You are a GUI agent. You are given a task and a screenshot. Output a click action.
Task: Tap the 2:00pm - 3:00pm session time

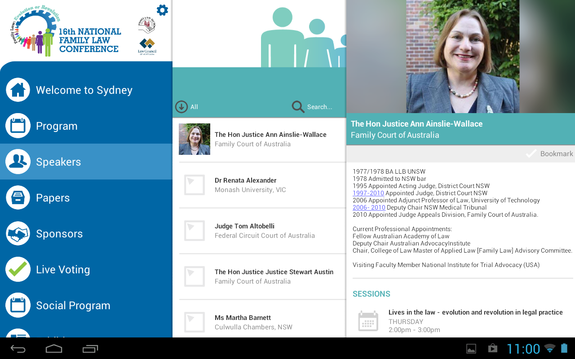414,330
